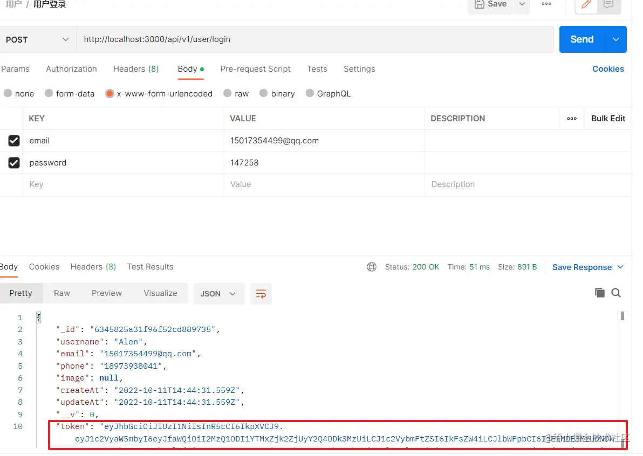Expand the Send button dropdown arrow
The image size is (643, 456).
(x=616, y=40)
